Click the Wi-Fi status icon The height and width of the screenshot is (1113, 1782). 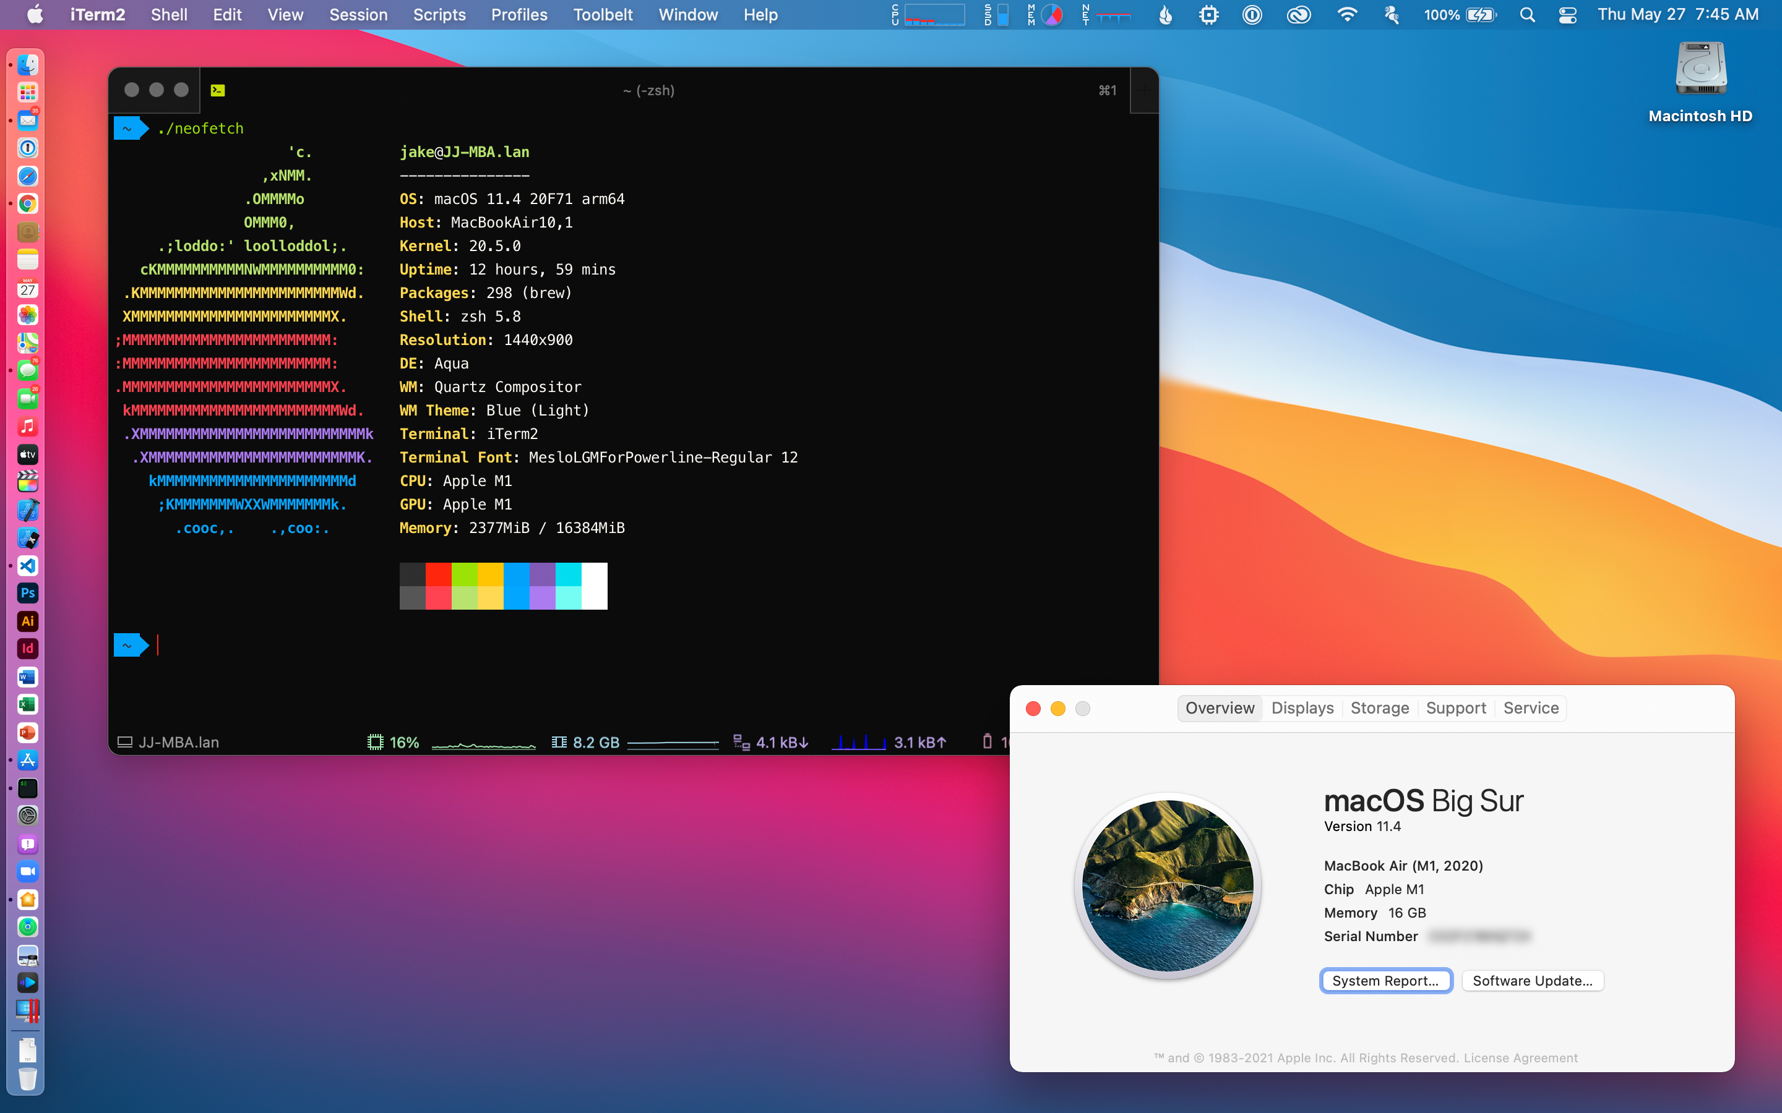[1347, 15]
